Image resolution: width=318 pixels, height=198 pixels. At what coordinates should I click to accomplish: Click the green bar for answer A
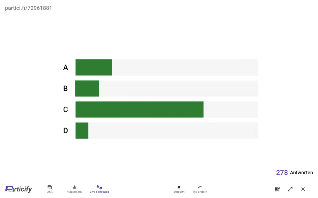click(x=94, y=68)
